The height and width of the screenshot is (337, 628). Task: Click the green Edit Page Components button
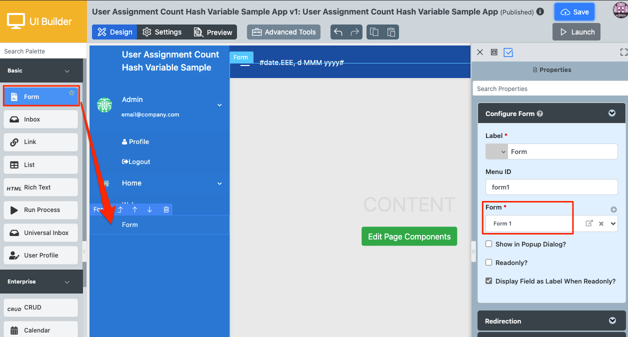coord(409,236)
